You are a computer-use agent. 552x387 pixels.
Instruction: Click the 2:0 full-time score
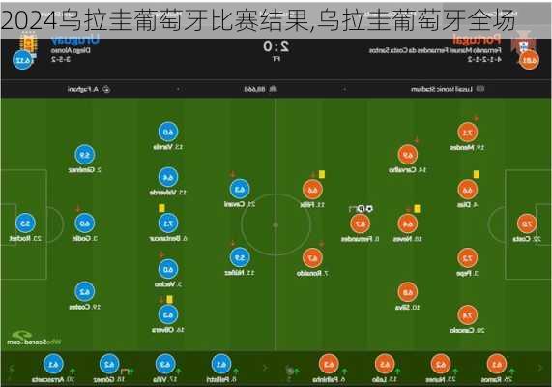(x=276, y=46)
